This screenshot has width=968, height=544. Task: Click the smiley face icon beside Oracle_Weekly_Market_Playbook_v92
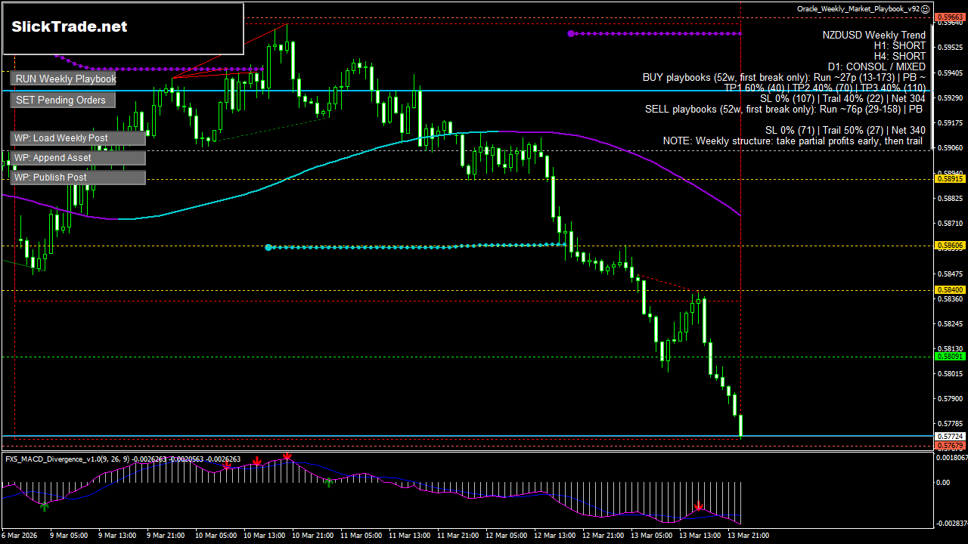coord(926,9)
